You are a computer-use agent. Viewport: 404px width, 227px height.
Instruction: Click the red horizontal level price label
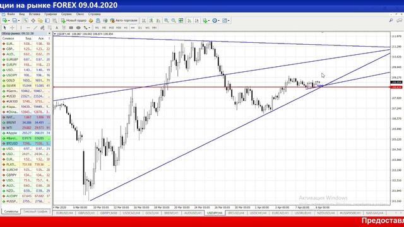point(396,88)
